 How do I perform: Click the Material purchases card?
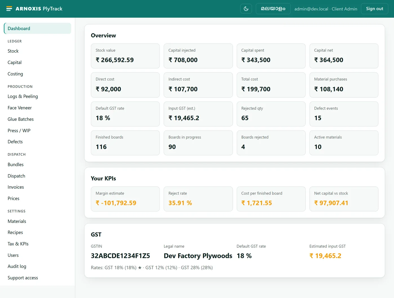[x=344, y=85]
